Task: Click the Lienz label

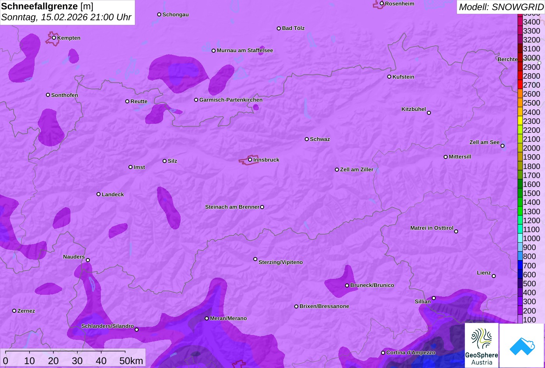Action: tap(484, 273)
